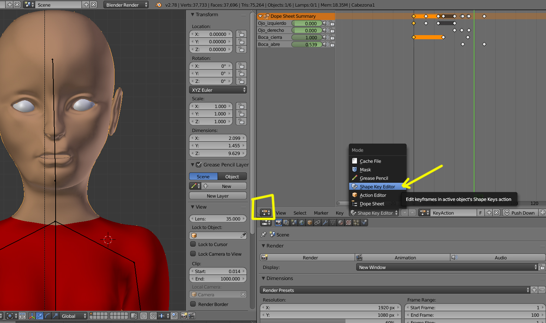The width and height of the screenshot is (546, 323).
Task: Toggle the snap magnet icon
Action: pyautogui.click(x=153, y=316)
